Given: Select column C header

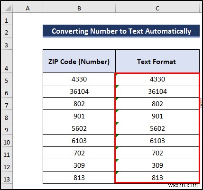Looking at the screenshot, I should [157, 8].
